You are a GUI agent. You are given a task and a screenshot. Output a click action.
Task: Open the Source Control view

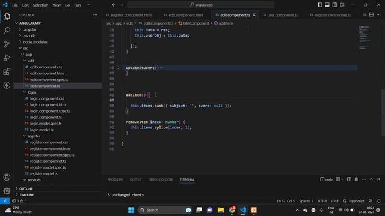pyautogui.click(x=7, y=44)
